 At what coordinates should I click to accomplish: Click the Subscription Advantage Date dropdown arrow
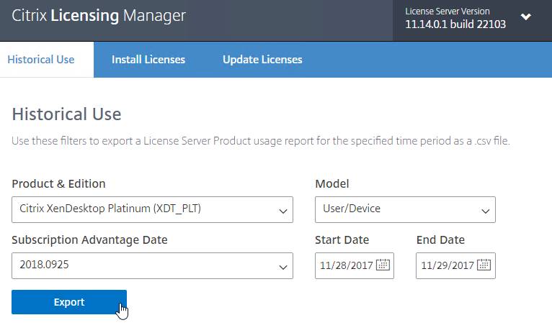click(x=282, y=268)
